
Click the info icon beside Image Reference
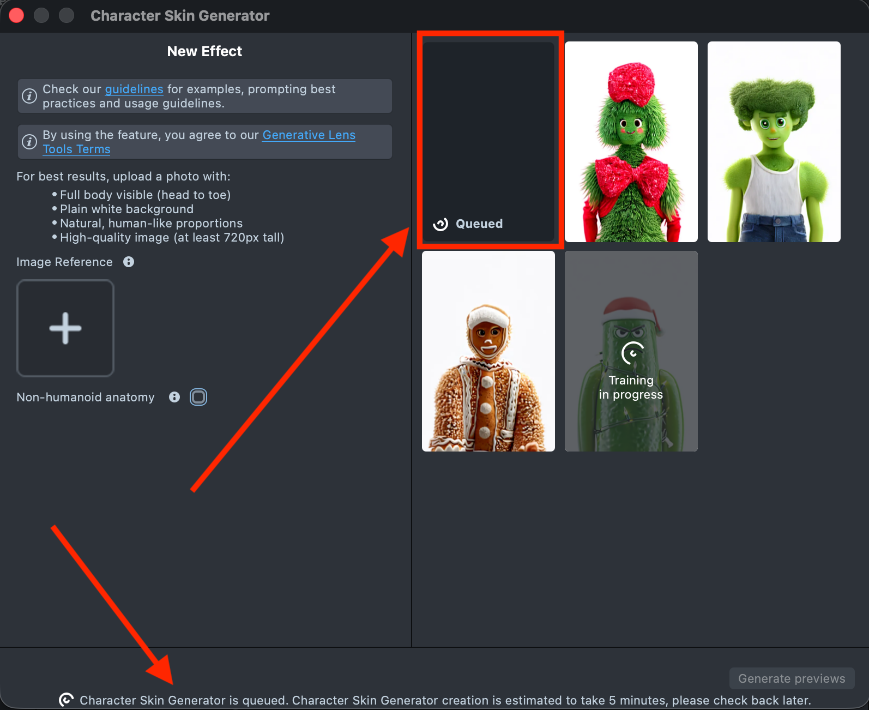[129, 262]
